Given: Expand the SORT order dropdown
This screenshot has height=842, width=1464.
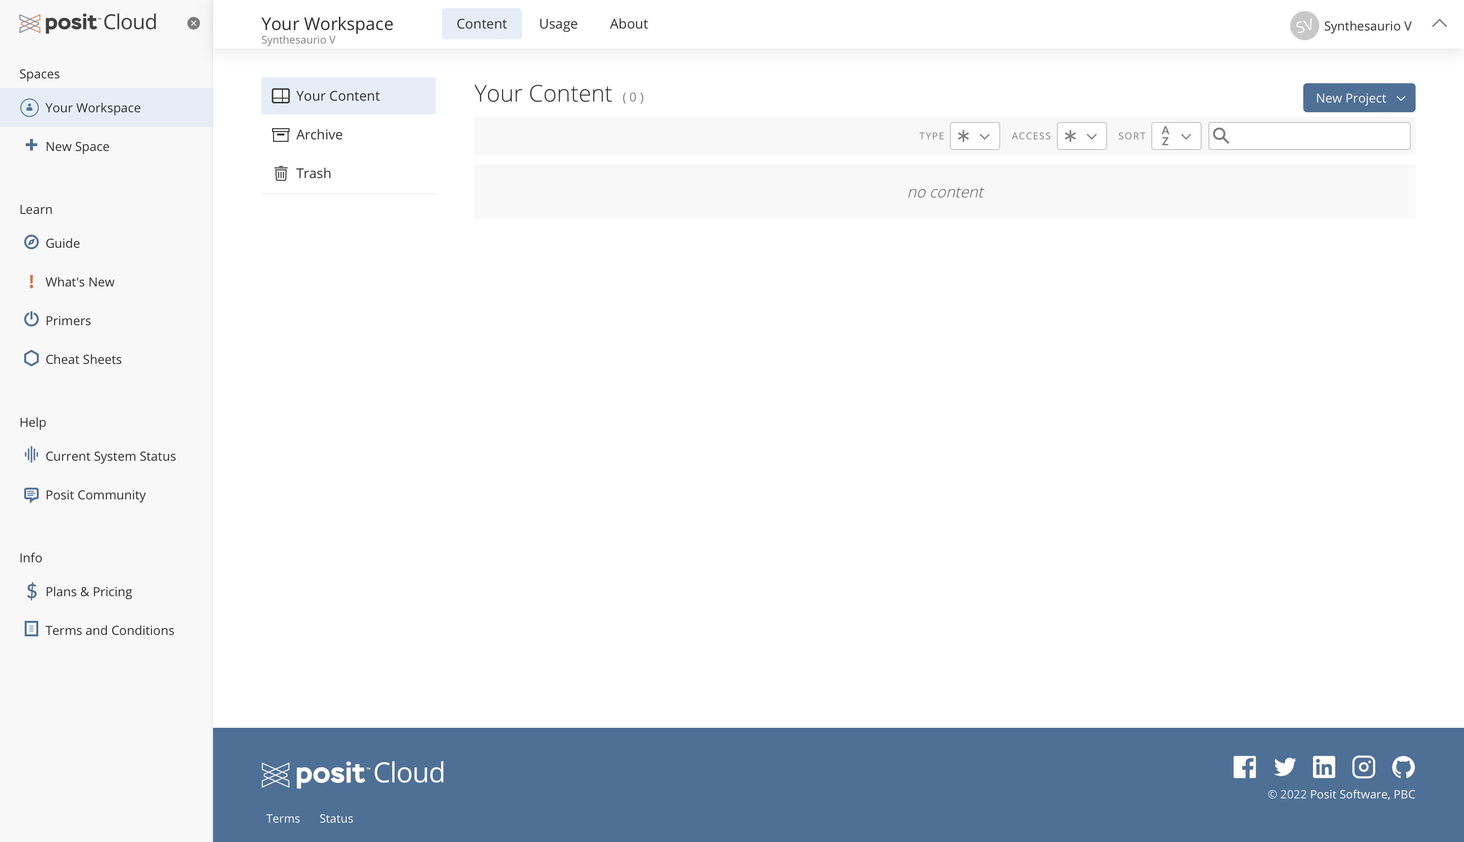Looking at the screenshot, I should (1175, 136).
